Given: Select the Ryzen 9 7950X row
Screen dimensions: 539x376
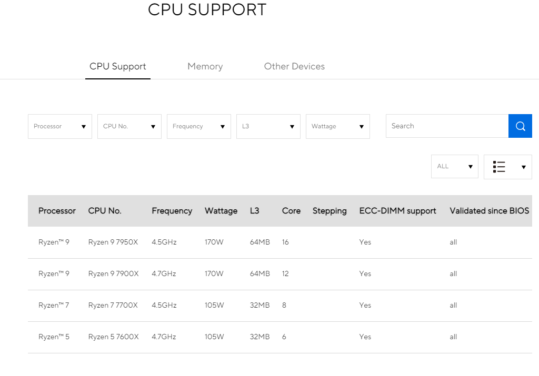Looking at the screenshot, I should click(113, 242).
